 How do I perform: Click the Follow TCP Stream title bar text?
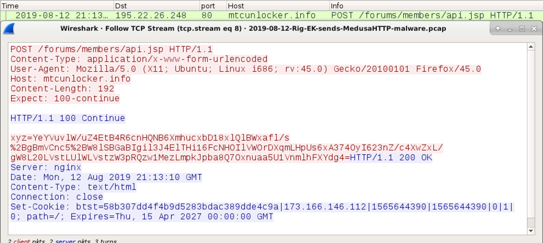point(253,29)
